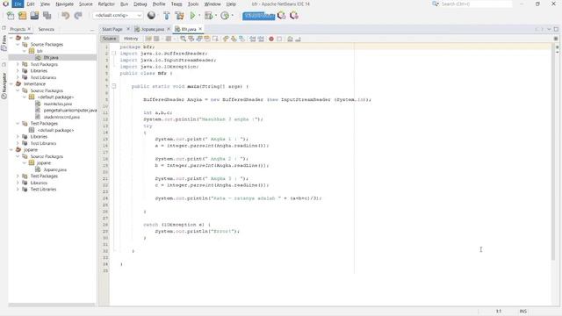
Task: Select pengetahuankomputer.java in Inheritance project
Action: click(x=70, y=111)
